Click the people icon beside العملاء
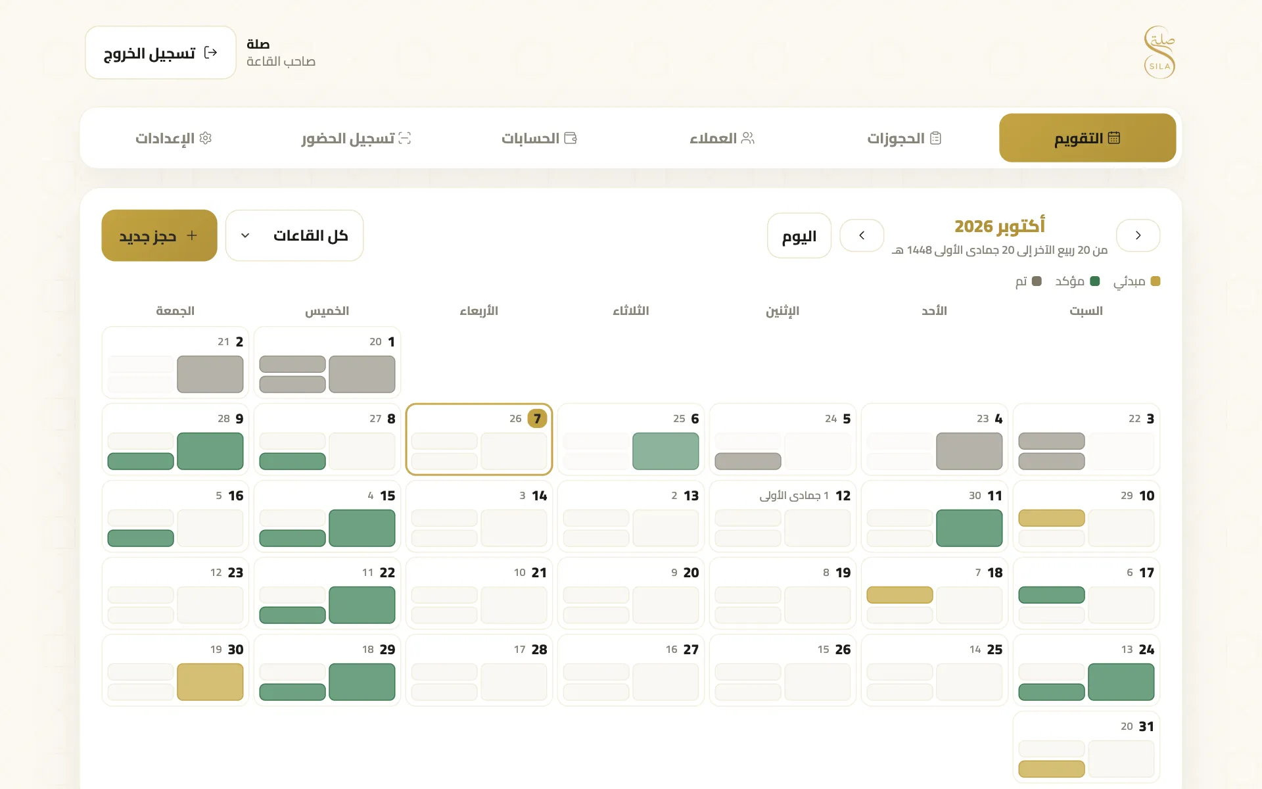 (x=747, y=138)
